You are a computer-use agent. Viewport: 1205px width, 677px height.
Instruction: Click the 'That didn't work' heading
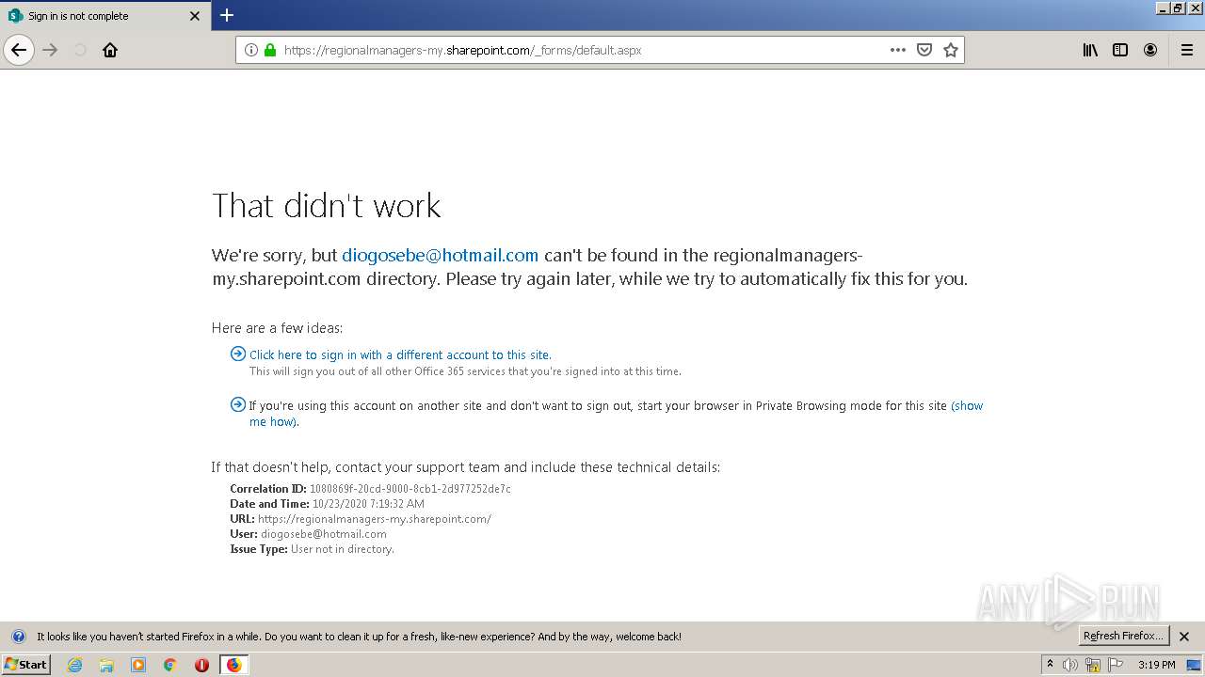click(327, 205)
